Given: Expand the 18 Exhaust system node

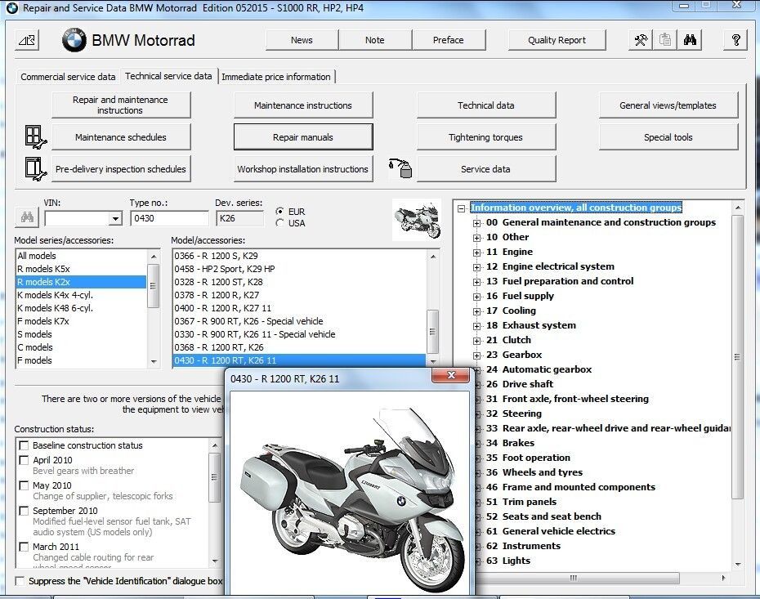Looking at the screenshot, I should tap(477, 326).
